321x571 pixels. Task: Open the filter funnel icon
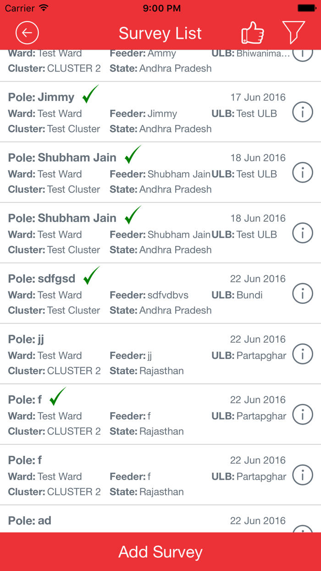click(x=293, y=32)
